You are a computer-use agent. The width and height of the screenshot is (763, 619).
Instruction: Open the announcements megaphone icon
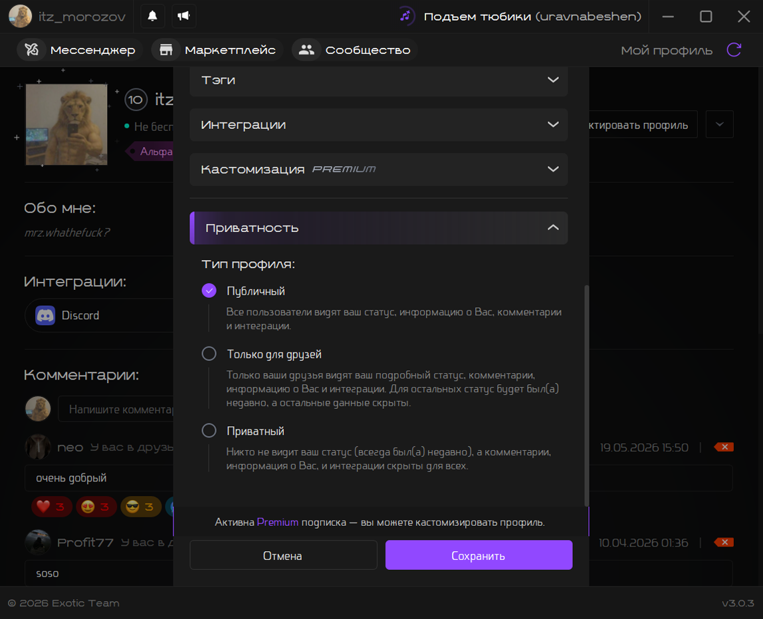click(x=183, y=16)
